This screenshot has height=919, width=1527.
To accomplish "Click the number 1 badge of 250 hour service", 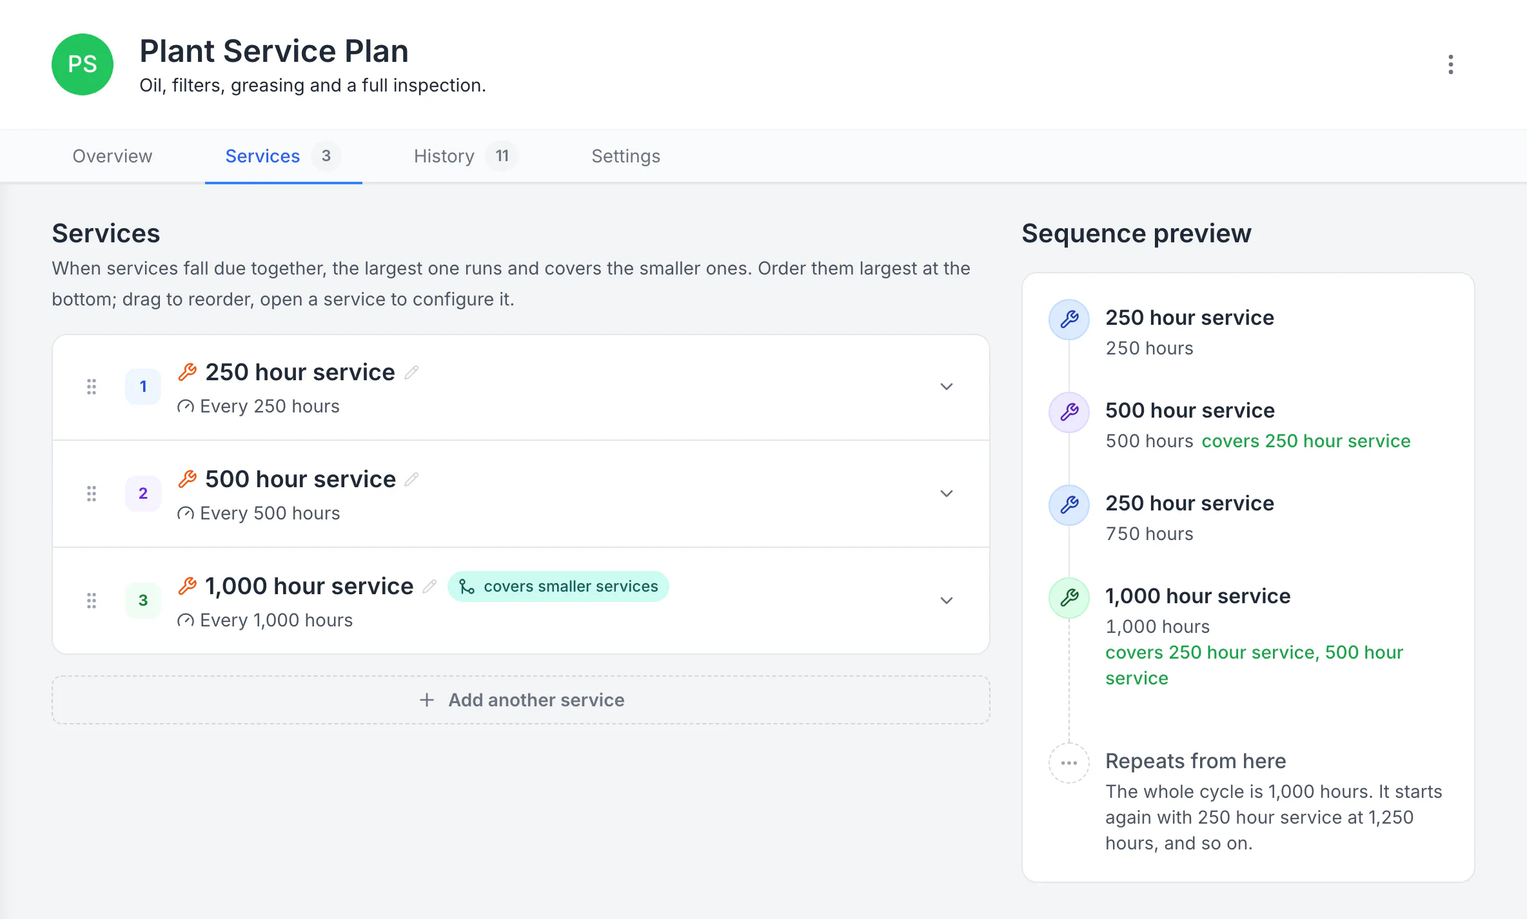I will [x=143, y=387].
